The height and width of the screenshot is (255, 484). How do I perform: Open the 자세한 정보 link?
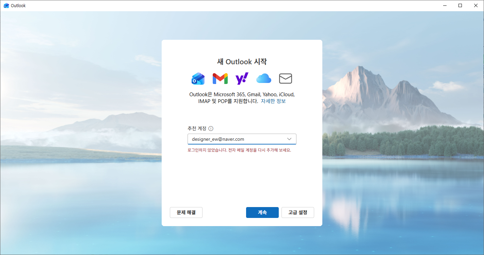273,101
